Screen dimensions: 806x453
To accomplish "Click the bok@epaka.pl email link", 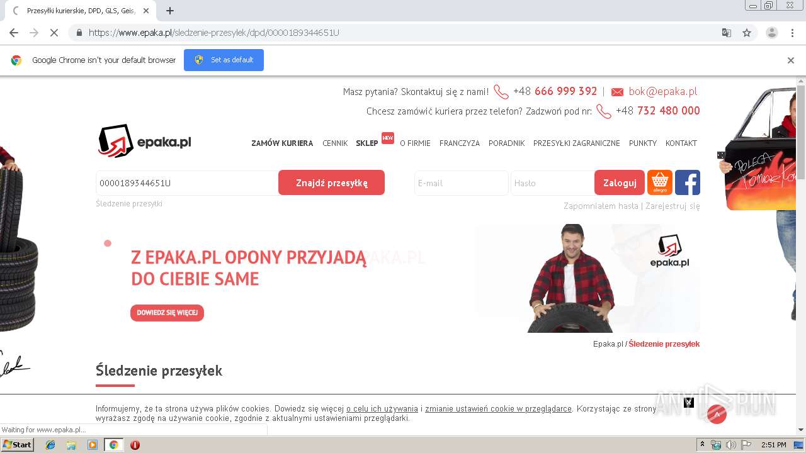I will click(663, 91).
